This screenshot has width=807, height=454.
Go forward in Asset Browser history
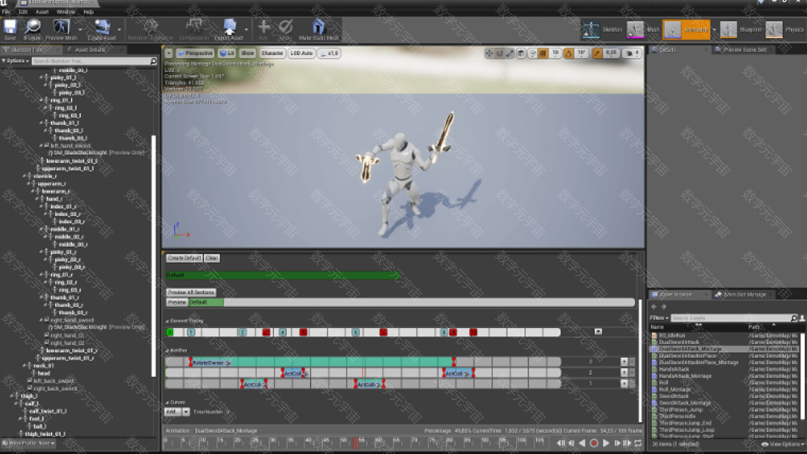click(x=663, y=306)
